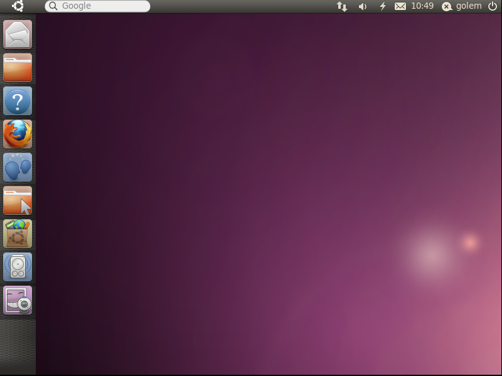This screenshot has width=502, height=376.
Task: Open the battery indicator menu
Action: point(382,6)
